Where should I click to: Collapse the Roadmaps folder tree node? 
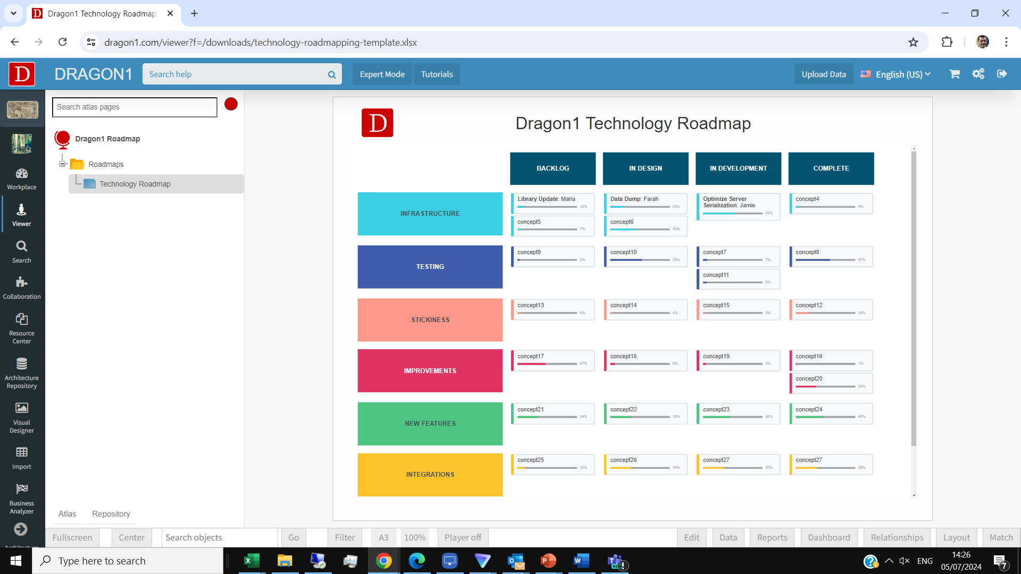[x=62, y=164]
